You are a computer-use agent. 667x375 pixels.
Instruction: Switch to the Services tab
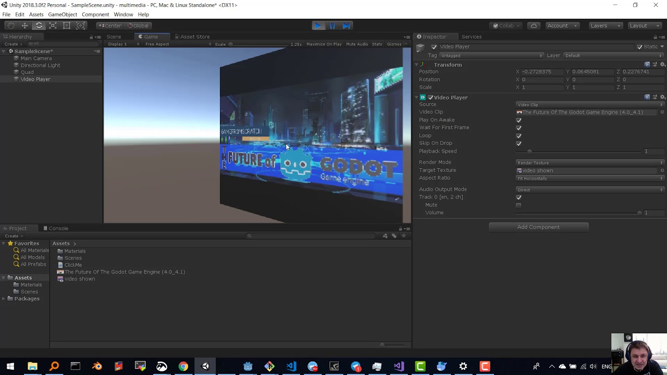coord(472,37)
